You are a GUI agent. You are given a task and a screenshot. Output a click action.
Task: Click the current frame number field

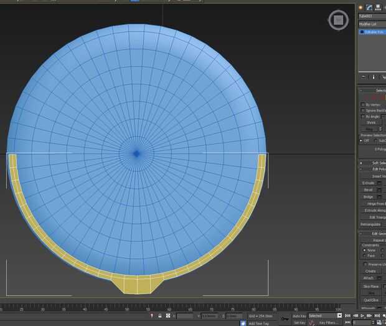362,322
